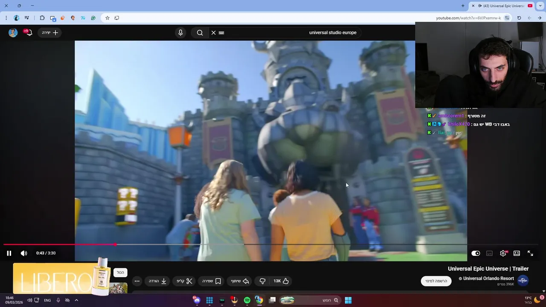The image size is (546, 307).
Task: Subscribe to channel (הרשמה למינוי)
Action: 436,281
